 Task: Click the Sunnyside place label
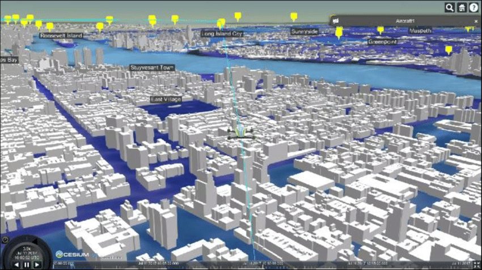click(305, 31)
